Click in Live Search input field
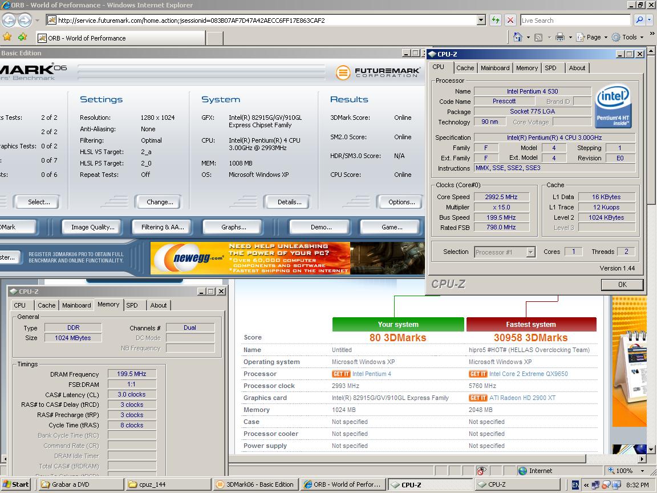Screen dimensions: 657x493 [x=575, y=20]
